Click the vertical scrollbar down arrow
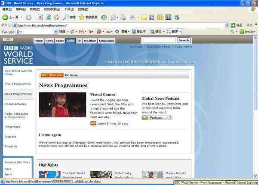The image size is (258, 185). pyautogui.click(x=255, y=176)
